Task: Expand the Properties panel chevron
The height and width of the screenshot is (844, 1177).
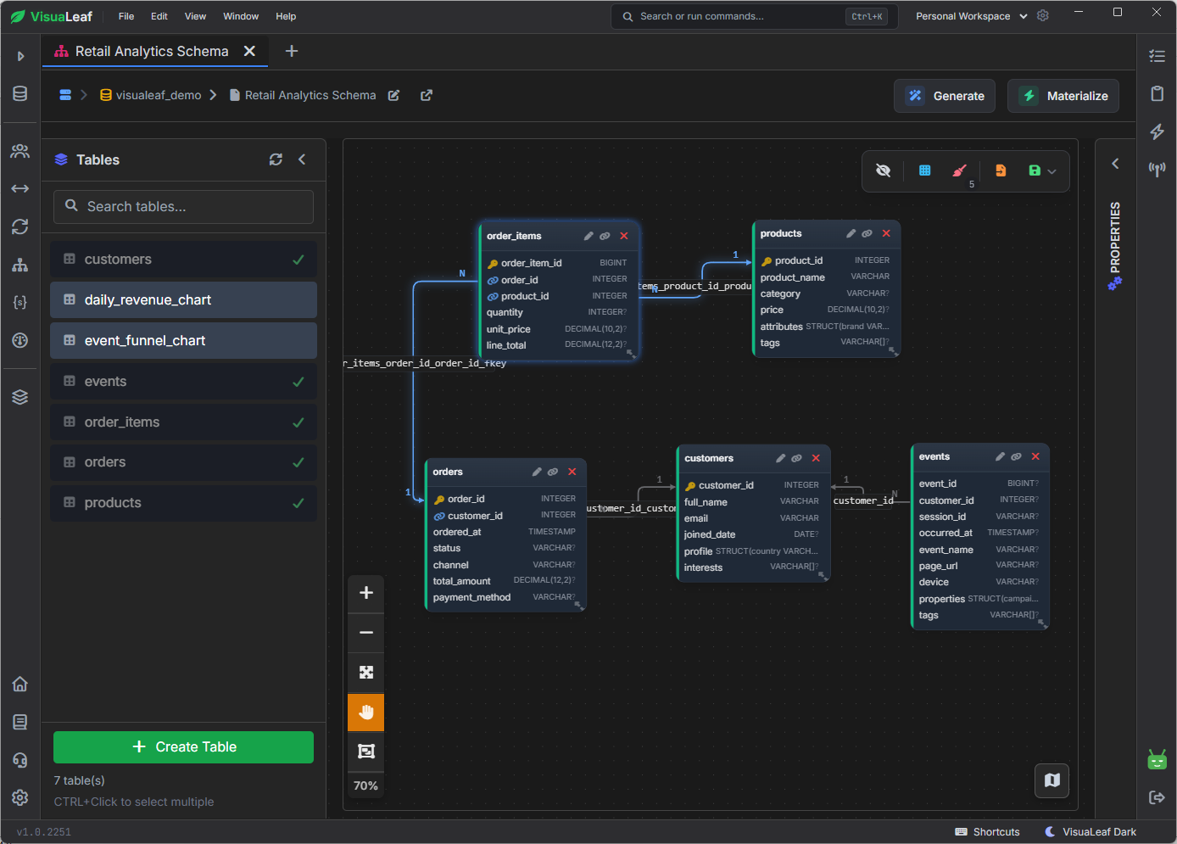Action: [1115, 164]
